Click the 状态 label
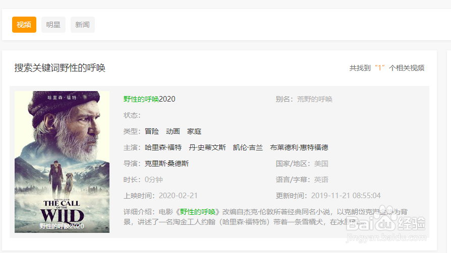Image resolution: width=451 pixels, height=253 pixels. (x=132, y=115)
